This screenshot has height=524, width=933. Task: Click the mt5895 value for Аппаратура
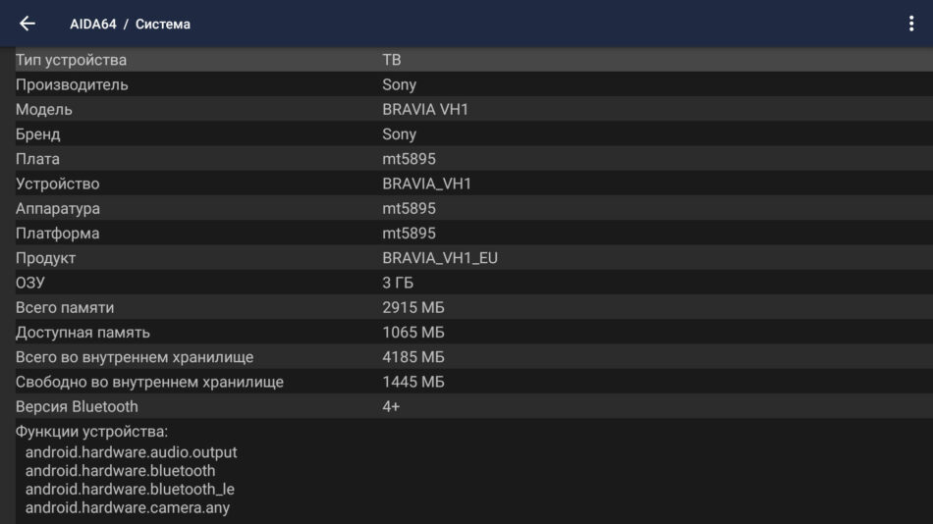[x=409, y=209]
